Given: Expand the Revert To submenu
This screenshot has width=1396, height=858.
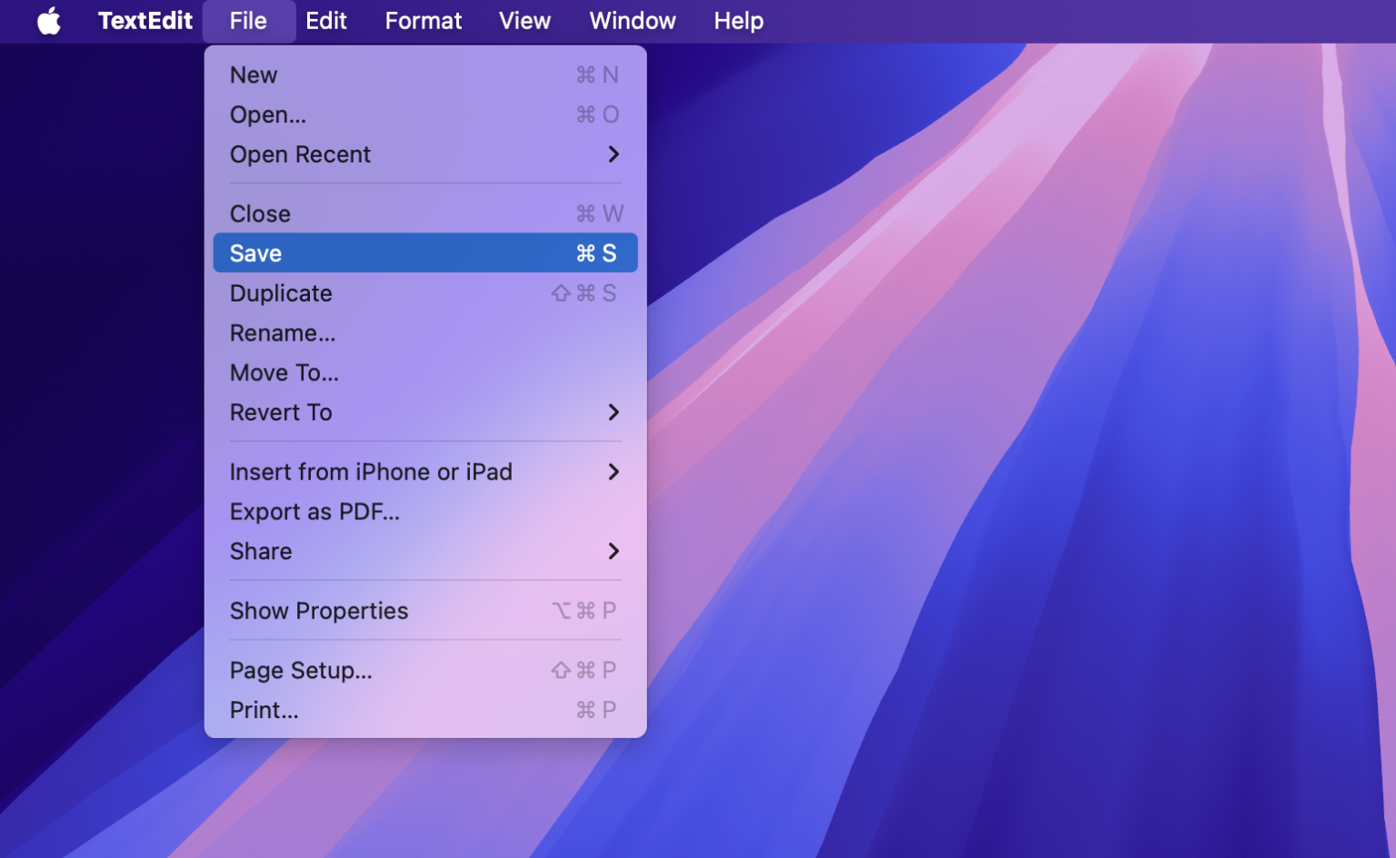Looking at the screenshot, I should (x=280, y=412).
